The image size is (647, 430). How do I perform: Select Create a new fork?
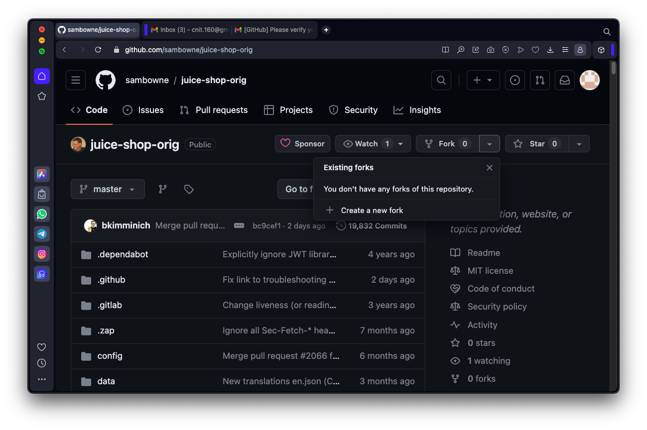[406, 210]
